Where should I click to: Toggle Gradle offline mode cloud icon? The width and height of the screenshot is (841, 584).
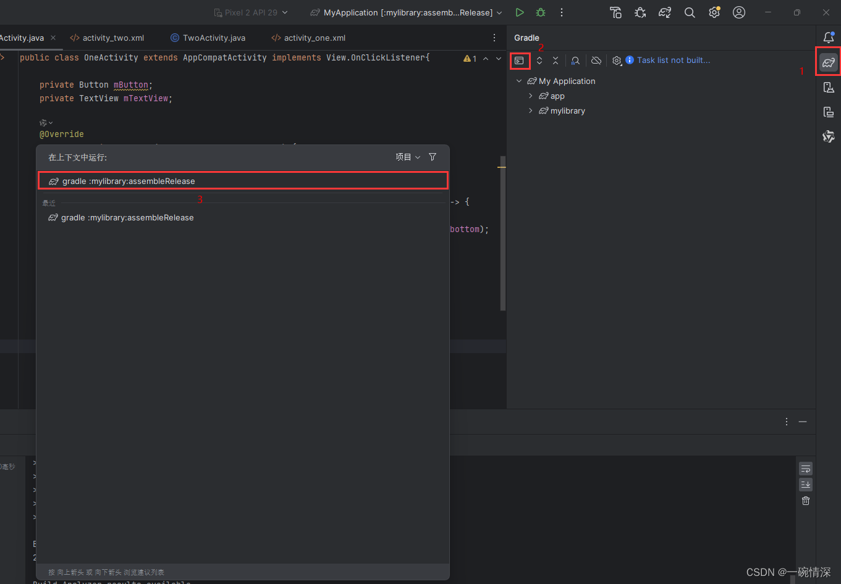pyautogui.click(x=596, y=60)
